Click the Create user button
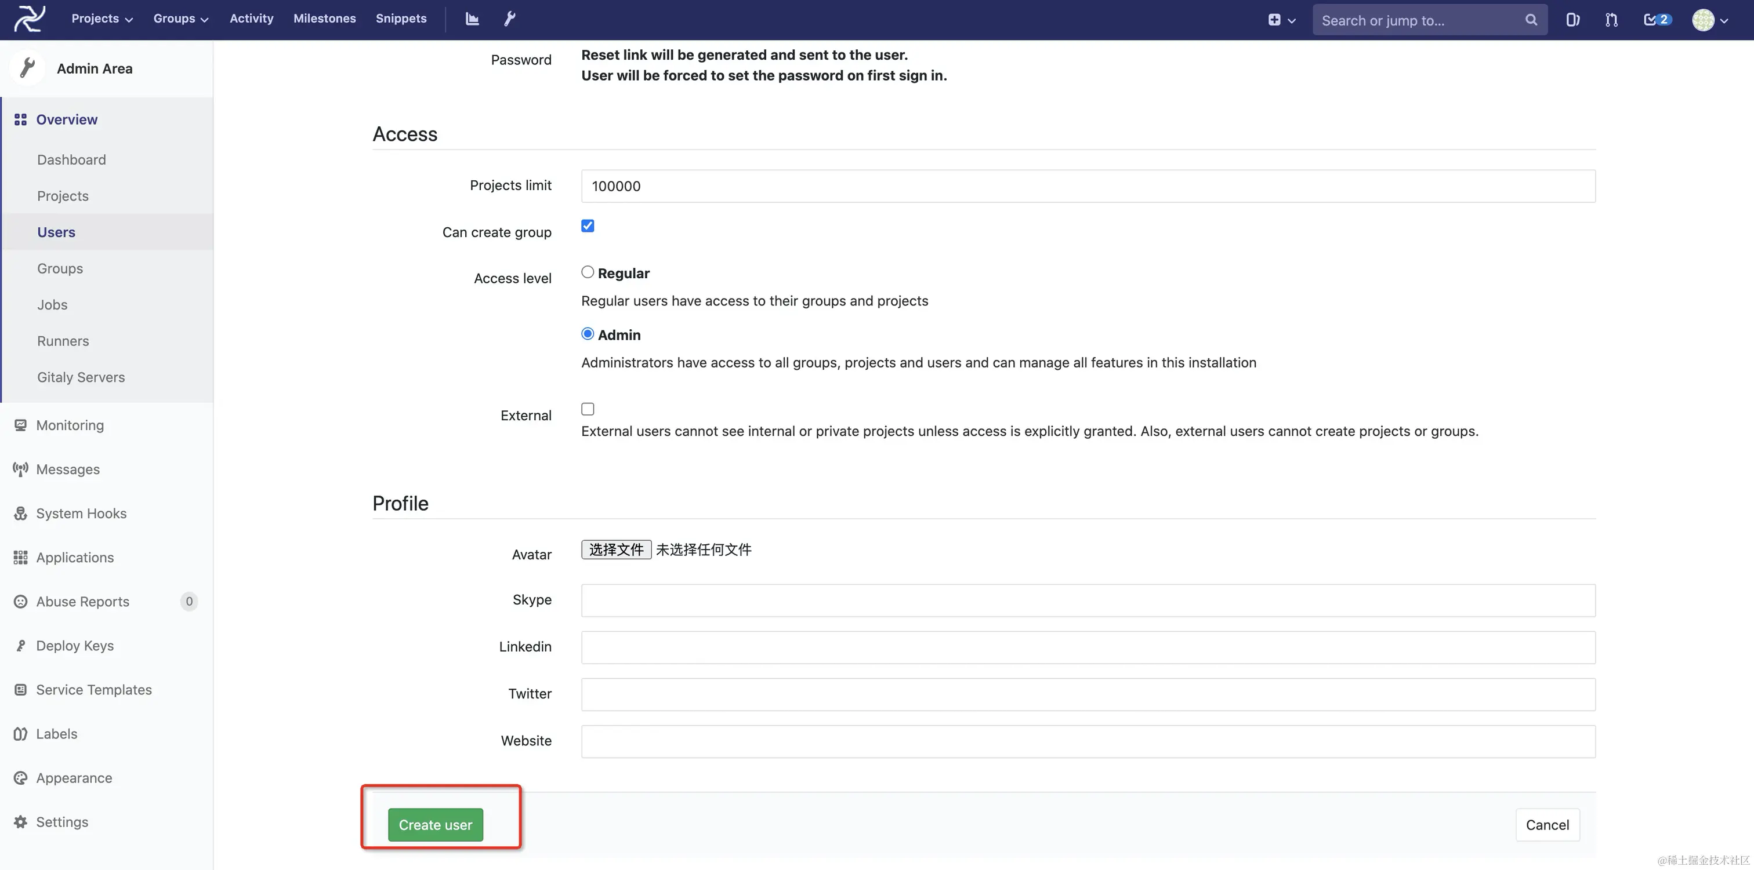1754x870 pixels. [436, 825]
